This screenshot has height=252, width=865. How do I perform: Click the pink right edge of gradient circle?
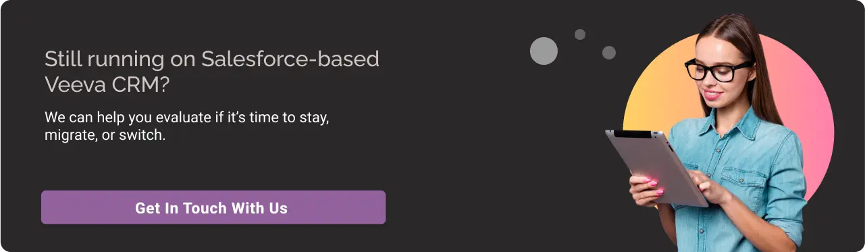pyautogui.click(x=825, y=122)
